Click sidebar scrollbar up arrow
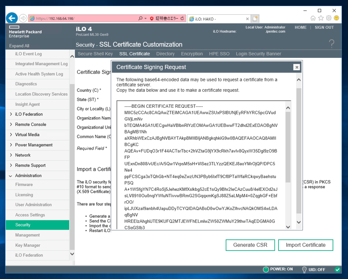The image size is (348, 279). point(72,56)
